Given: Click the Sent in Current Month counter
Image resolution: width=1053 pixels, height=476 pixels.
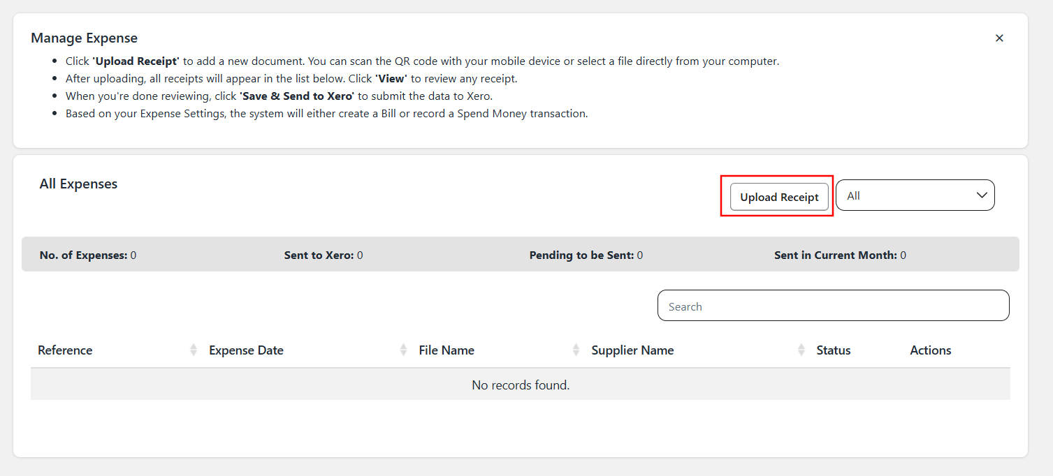Looking at the screenshot, I should (840, 255).
